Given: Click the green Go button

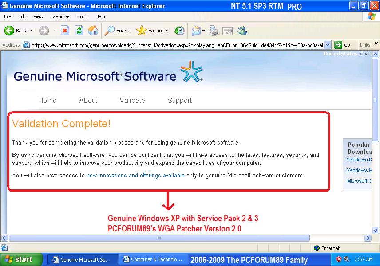Looking at the screenshot, I should tap(342, 45).
